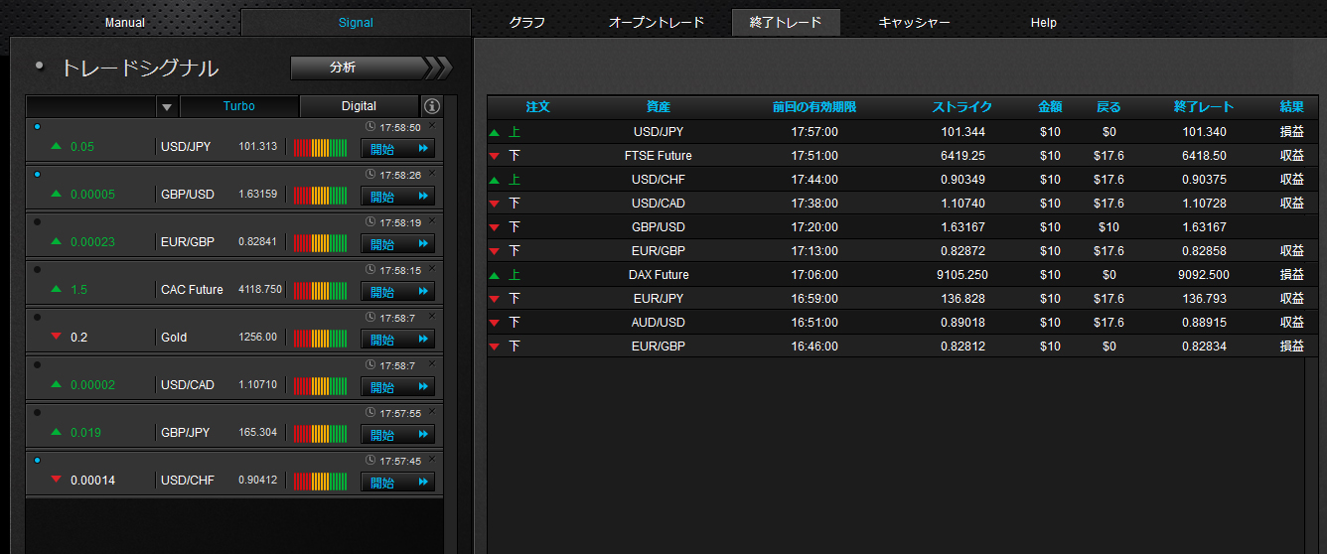
Task: Click the red down arrow beside 0.2 Gold
Action: [x=56, y=337]
